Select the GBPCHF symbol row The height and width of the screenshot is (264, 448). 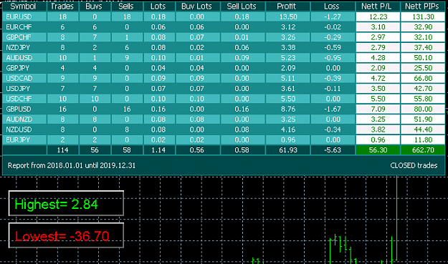[x=224, y=37]
